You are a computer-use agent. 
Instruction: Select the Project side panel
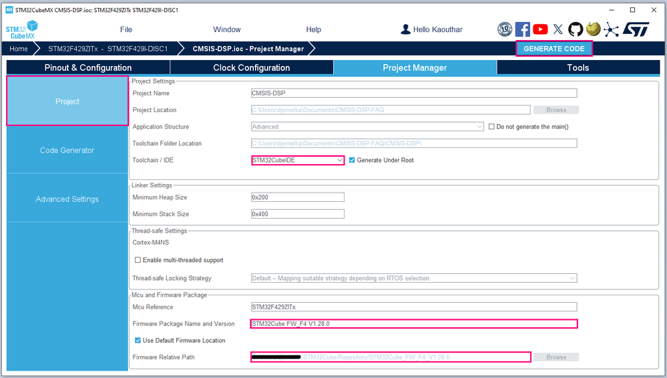[x=67, y=101]
